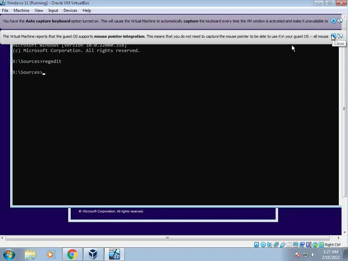The width and height of the screenshot is (348, 261).
Task: Open the network tray icon
Action: (306, 255)
